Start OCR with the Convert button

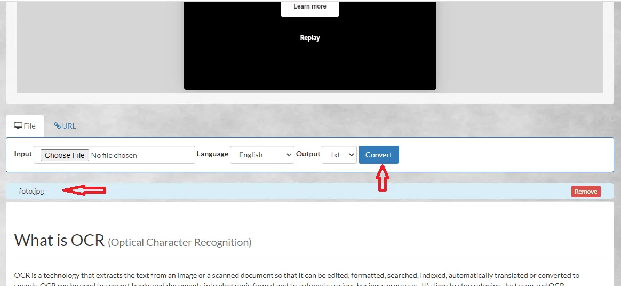[x=379, y=155]
